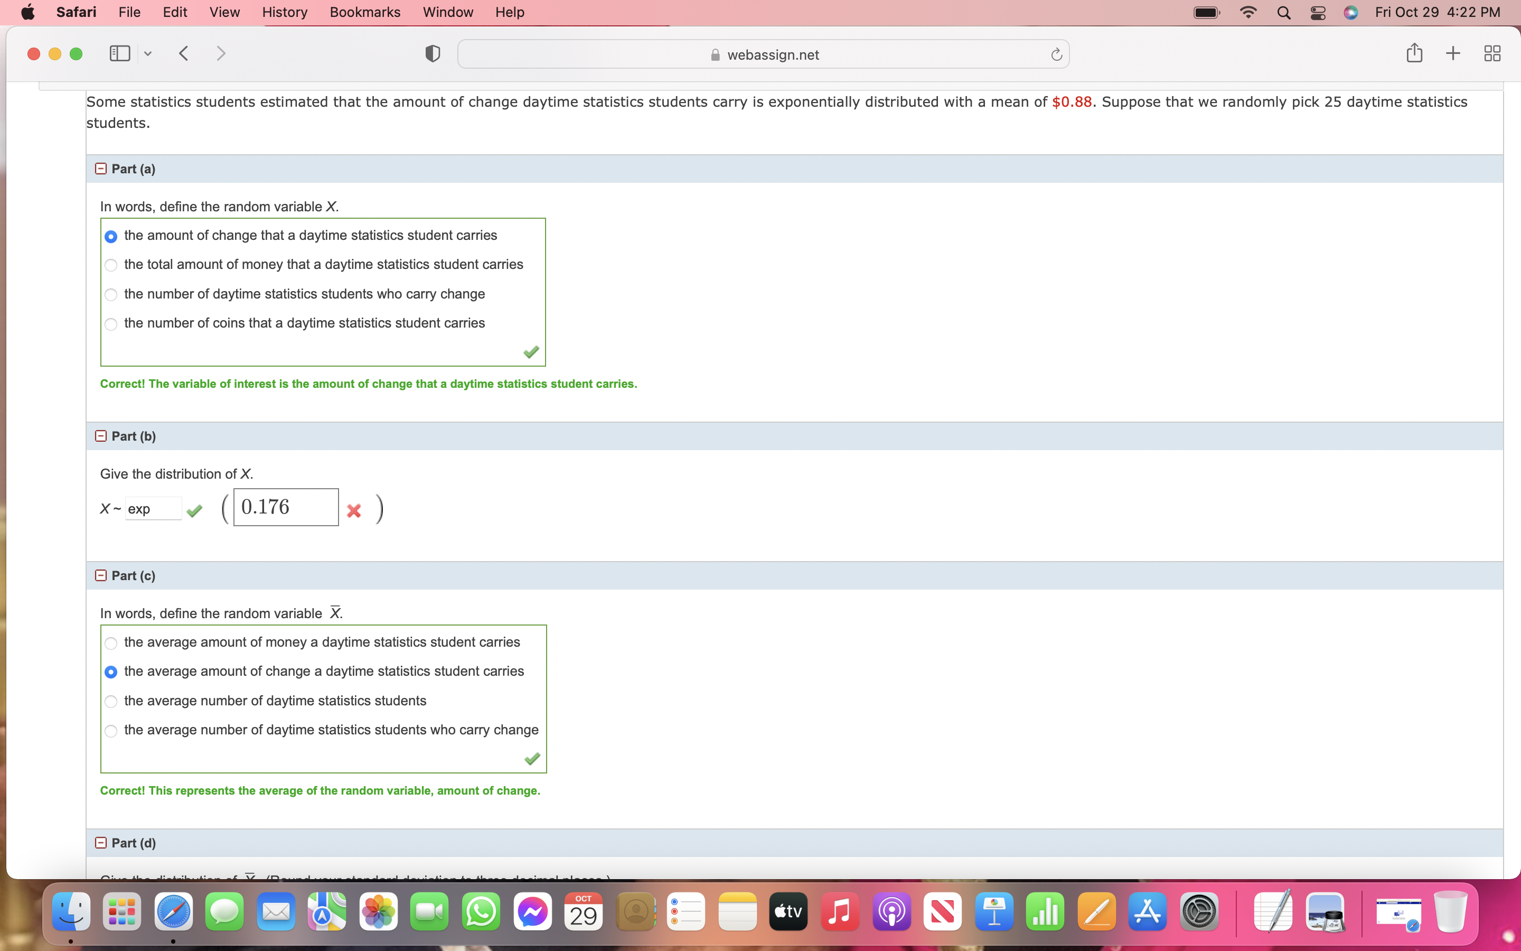Click the webassign.net address bar
Screen dimensions: 1521x951
(x=763, y=55)
